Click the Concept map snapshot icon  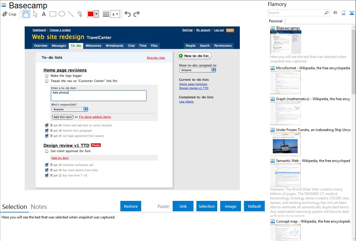(x=272, y=221)
